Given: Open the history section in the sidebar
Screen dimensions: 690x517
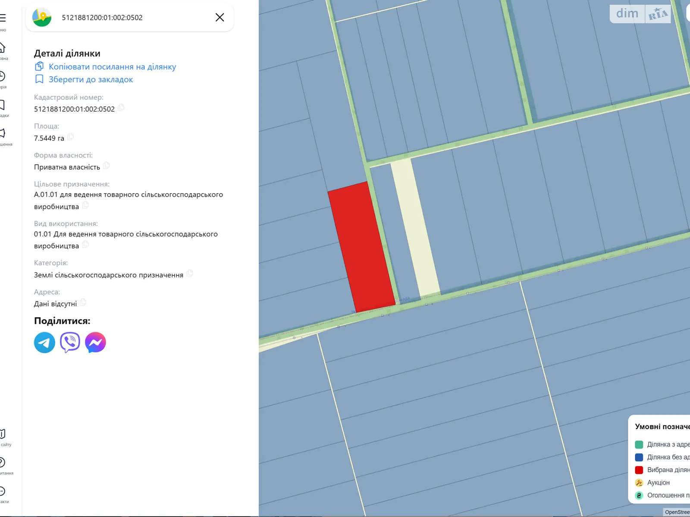Looking at the screenshot, I should pyautogui.click(x=3, y=76).
